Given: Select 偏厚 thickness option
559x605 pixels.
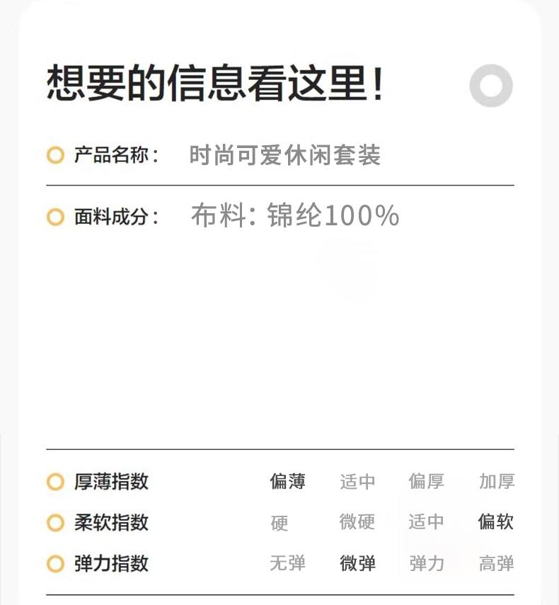Looking at the screenshot, I should [427, 482].
